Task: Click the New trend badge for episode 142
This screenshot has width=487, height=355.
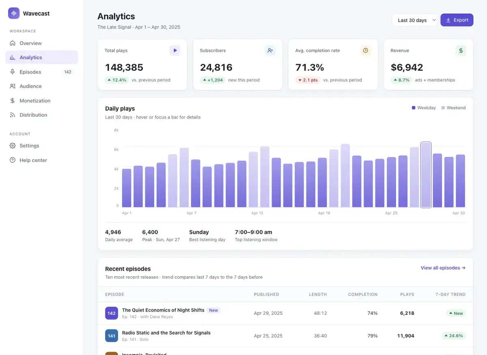Action: pyautogui.click(x=455, y=313)
